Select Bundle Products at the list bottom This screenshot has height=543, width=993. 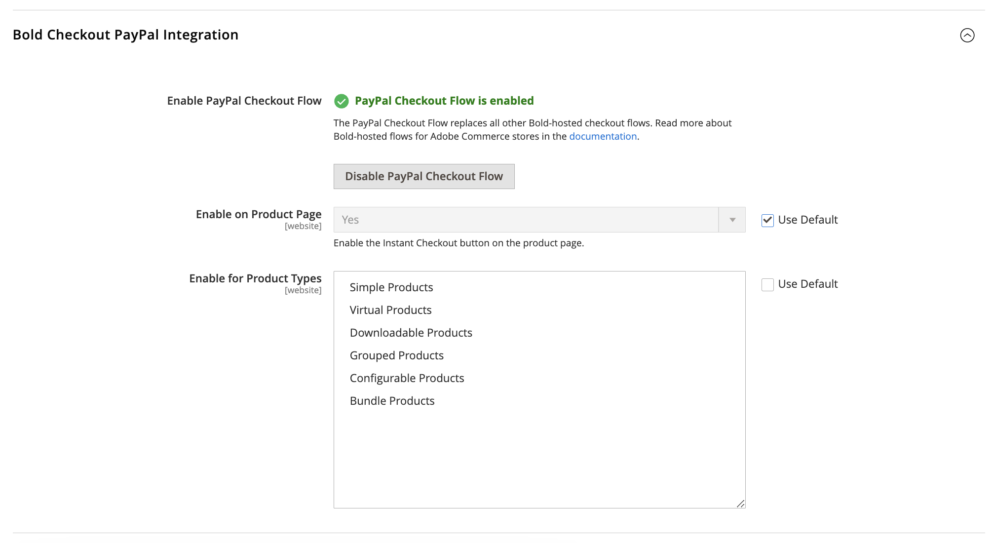392,400
